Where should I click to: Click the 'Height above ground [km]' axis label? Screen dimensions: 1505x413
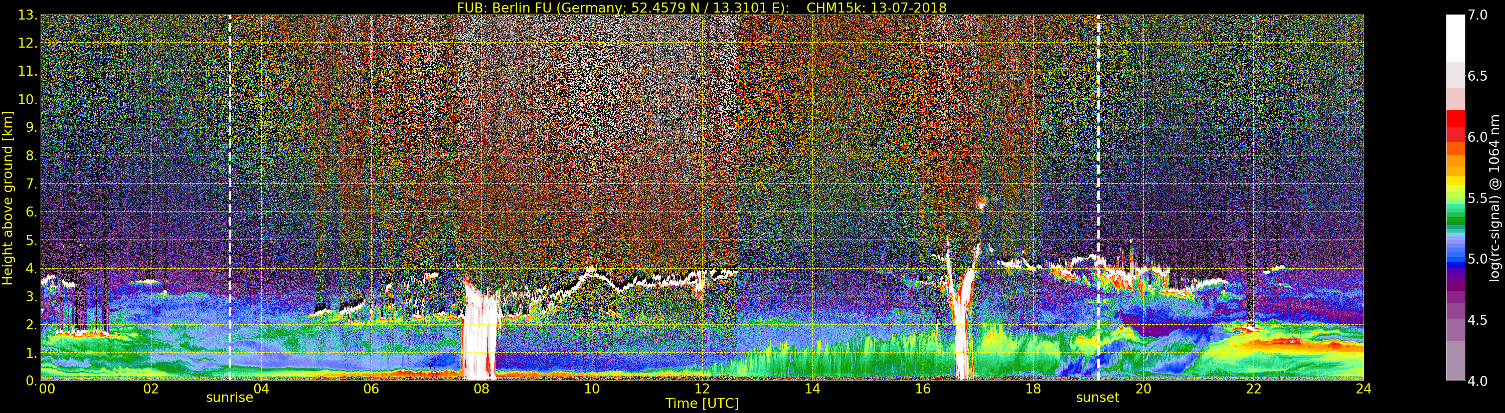[8, 198]
